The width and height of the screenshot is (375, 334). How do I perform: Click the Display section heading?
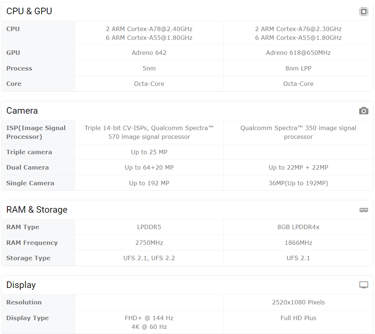(x=21, y=285)
